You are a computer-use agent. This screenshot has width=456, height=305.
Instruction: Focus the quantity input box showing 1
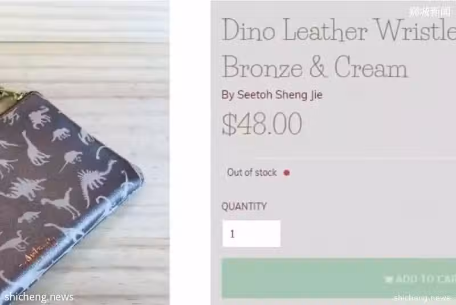point(251,234)
